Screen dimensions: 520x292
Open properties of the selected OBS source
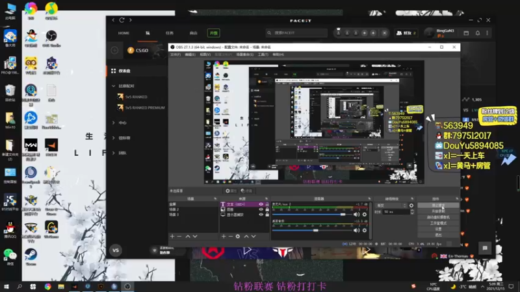(x=231, y=191)
